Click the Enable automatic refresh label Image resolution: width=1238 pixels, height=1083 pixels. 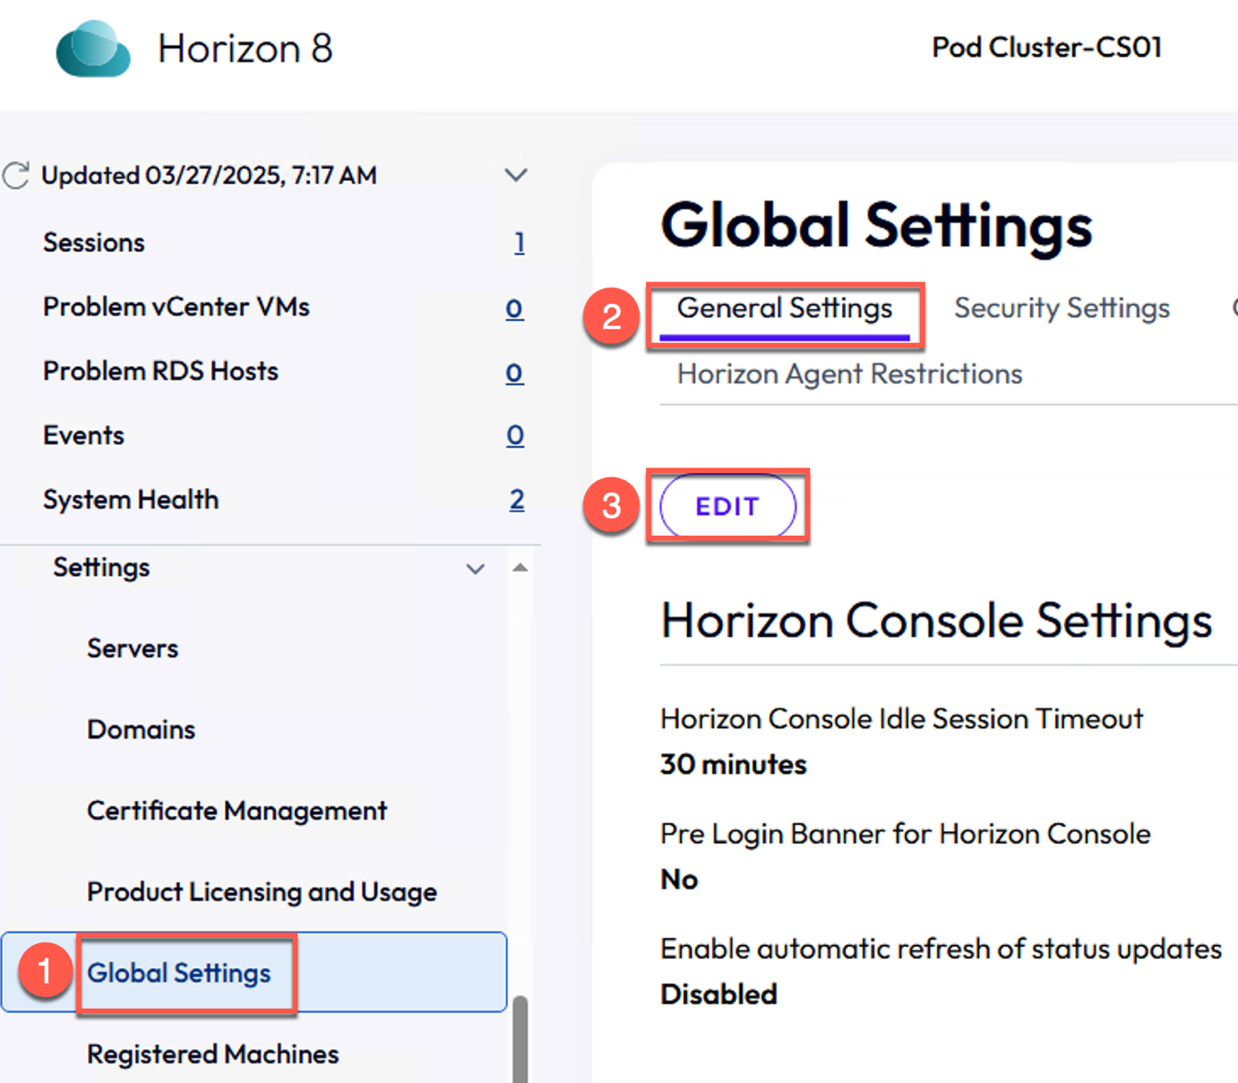(x=941, y=950)
